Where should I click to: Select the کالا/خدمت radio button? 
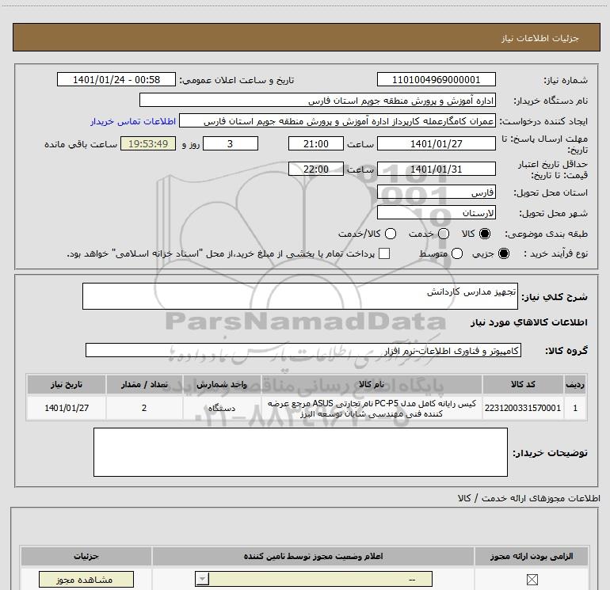coord(391,234)
